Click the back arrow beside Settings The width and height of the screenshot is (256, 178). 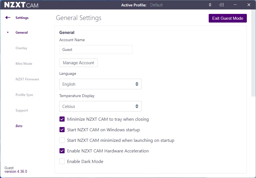click(8, 18)
